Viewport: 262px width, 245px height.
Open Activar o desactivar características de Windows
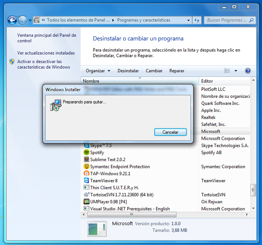44,64
